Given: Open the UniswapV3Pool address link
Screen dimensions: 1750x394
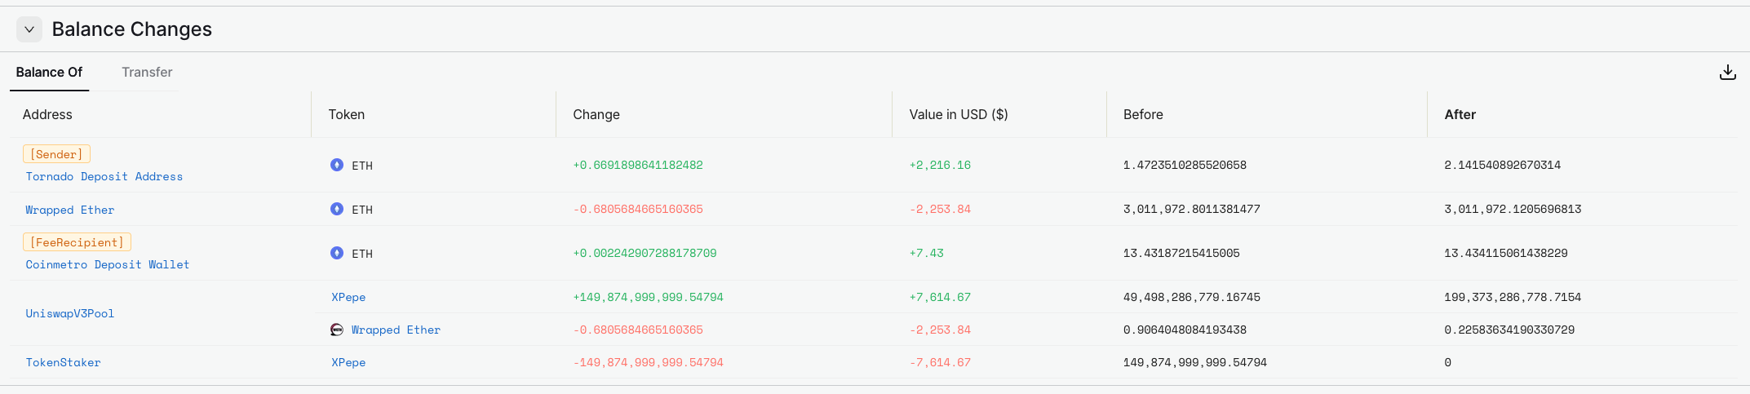Looking at the screenshot, I should [x=69, y=313].
